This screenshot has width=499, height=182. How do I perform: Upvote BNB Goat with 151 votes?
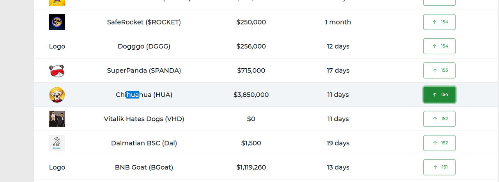point(439,167)
